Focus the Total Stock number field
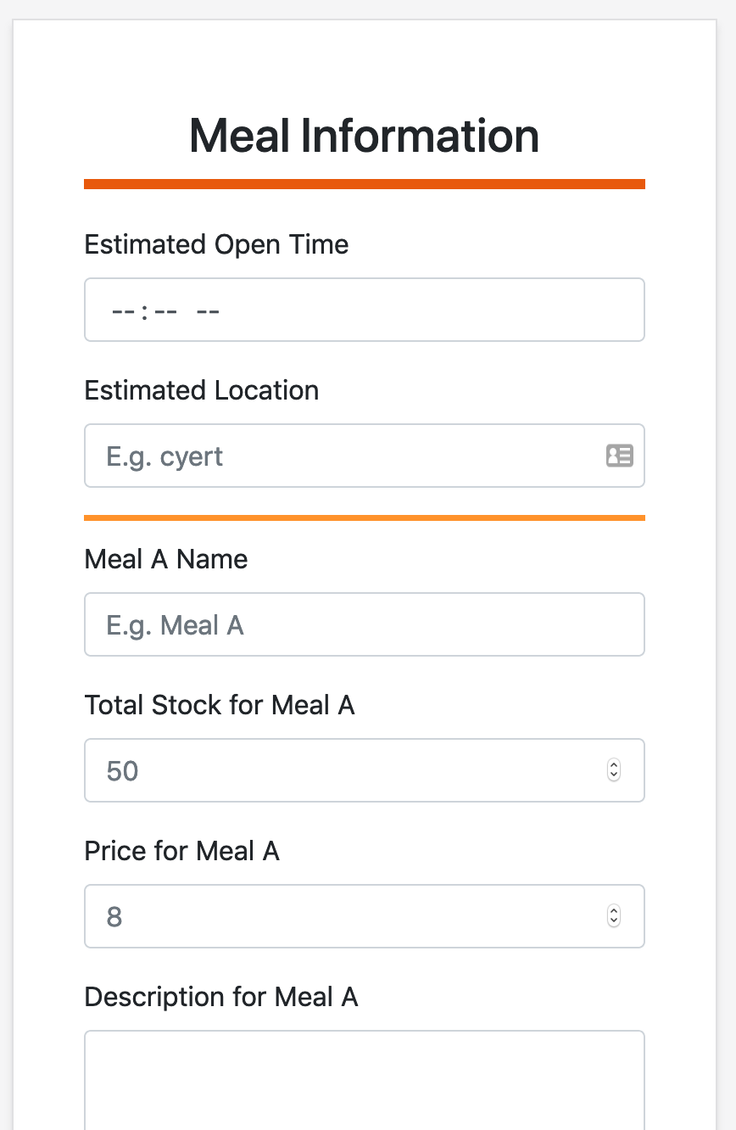The image size is (736, 1130). coord(339,771)
